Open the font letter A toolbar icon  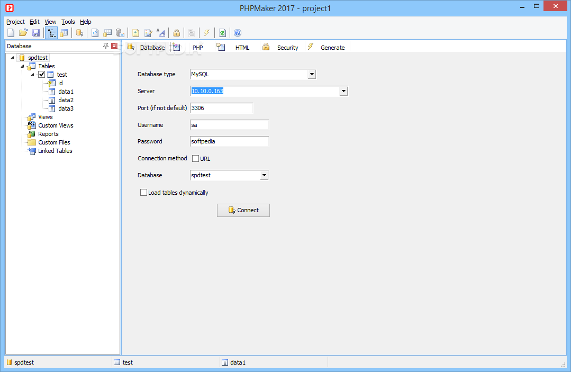coord(161,33)
